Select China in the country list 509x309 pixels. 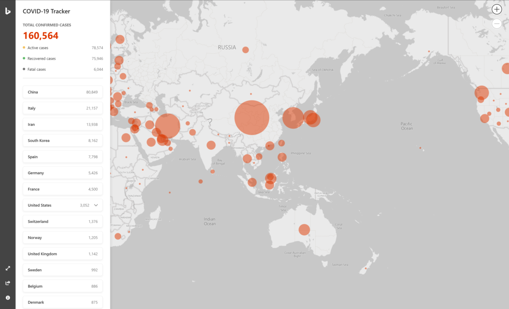63,92
